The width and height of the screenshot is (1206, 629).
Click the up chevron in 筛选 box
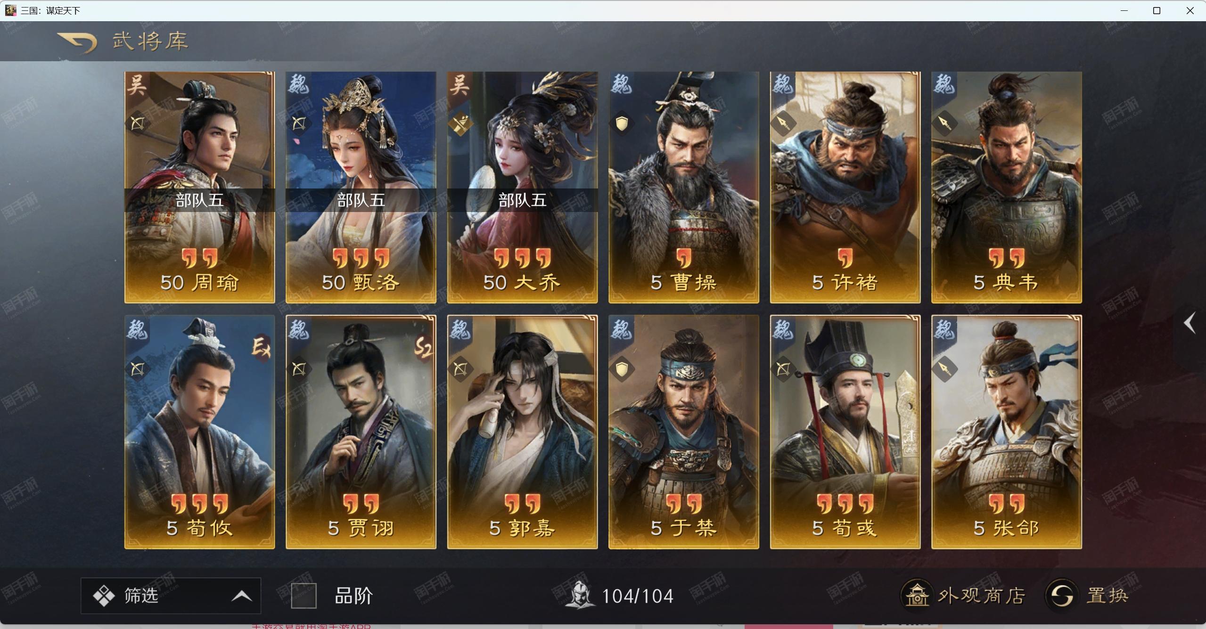coord(242,596)
